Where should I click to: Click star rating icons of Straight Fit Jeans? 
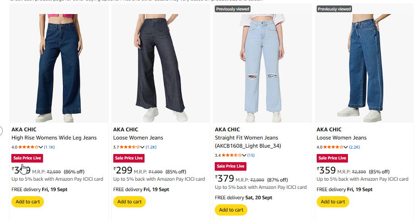tap(232, 155)
